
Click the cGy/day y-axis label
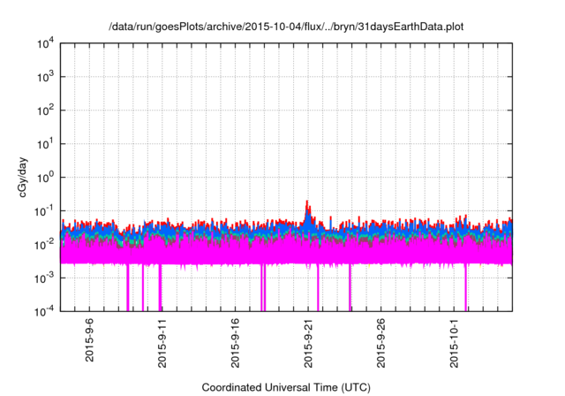point(22,178)
